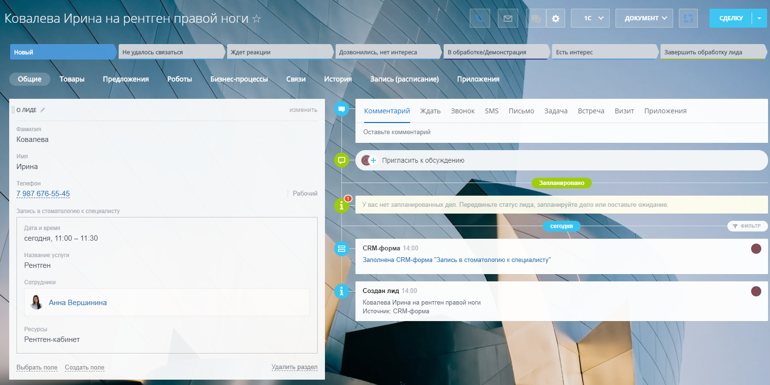Screen dimensions: 770x385
Task: Switch to the Общие tab
Action: pos(30,79)
